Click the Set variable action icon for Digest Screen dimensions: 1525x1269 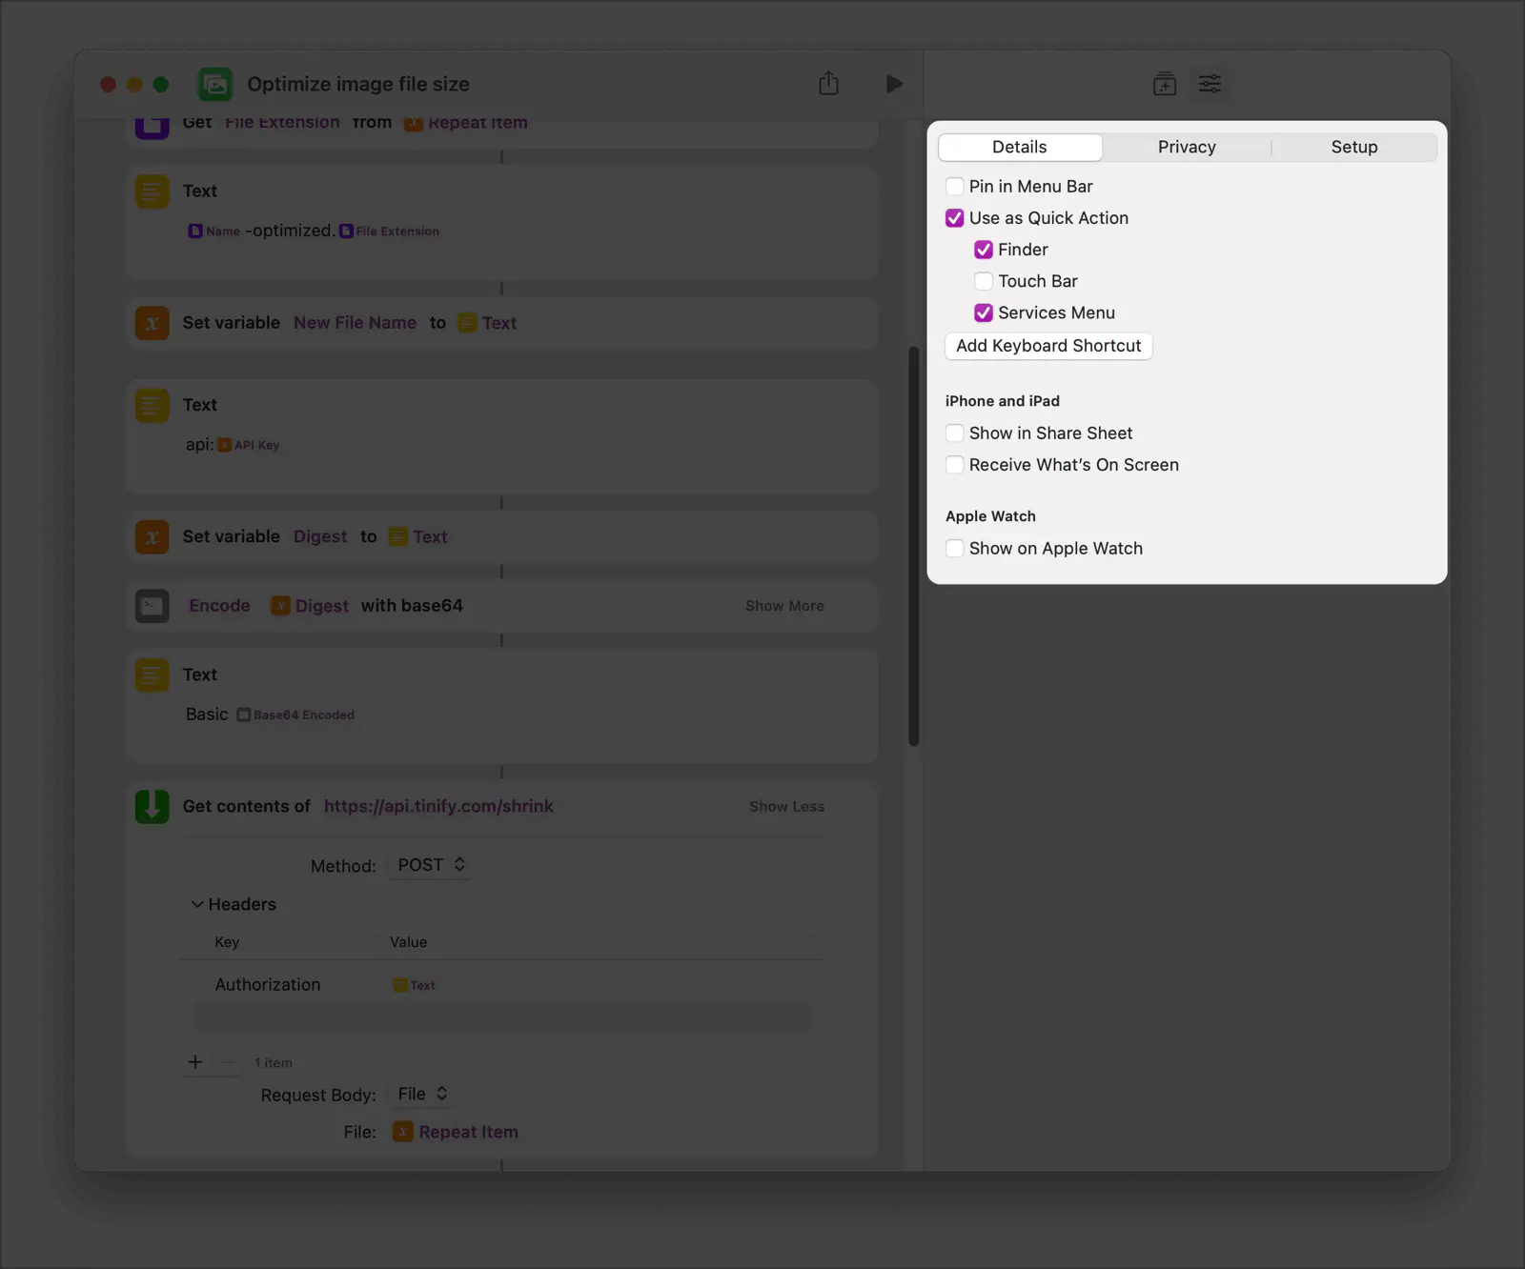(152, 537)
